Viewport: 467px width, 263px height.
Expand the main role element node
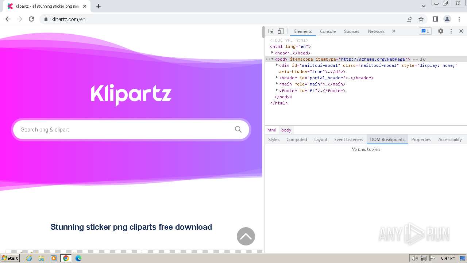tap(277, 84)
